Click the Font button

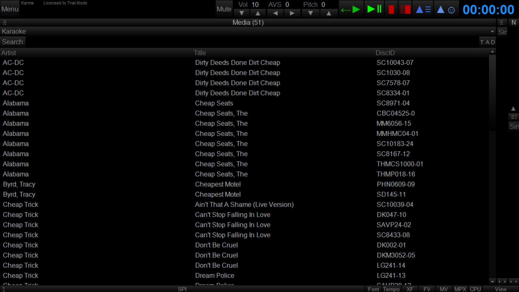click(x=373, y=289)
